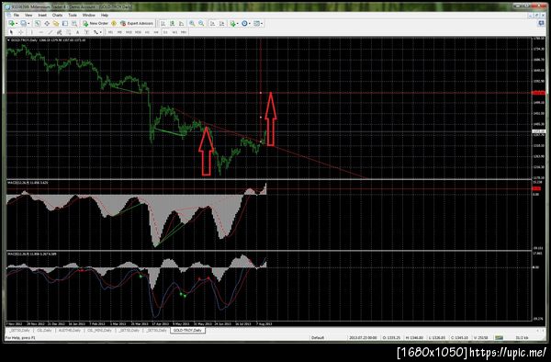Switch timeframe to W1
The image size is (551, 362).
pyautogui.click(x=174, y=32)
